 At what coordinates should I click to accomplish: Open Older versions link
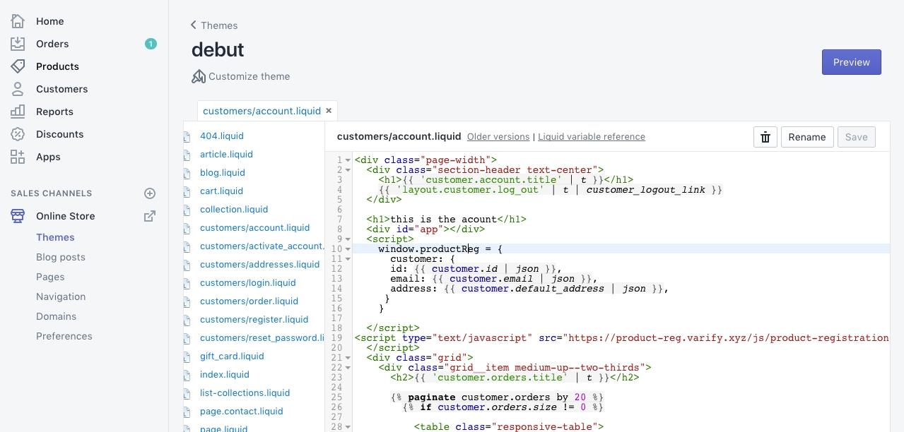[498, 137]
